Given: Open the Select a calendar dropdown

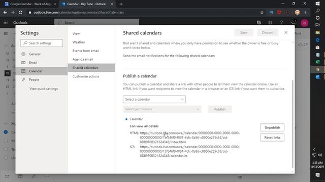Looking at the screenshot, I should tap(154, 99).
